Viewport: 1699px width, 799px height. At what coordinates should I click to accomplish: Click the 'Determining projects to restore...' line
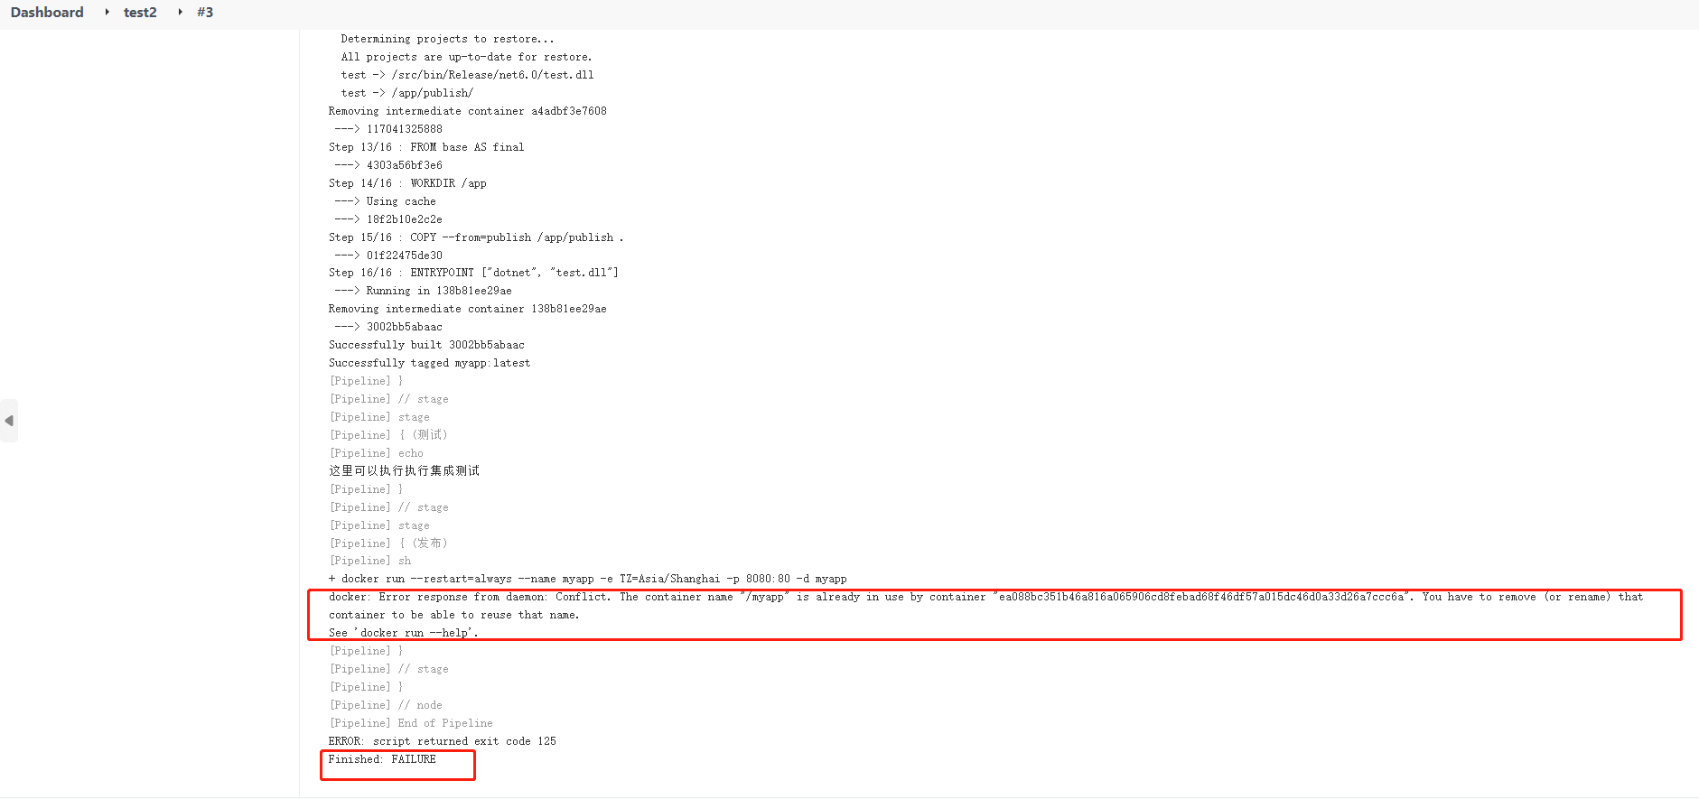point(447,39)
